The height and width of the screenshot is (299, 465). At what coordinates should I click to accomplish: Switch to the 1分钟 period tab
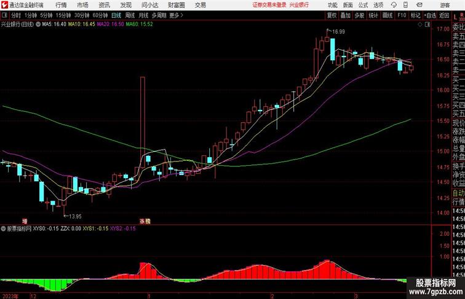[x=31, y=15]
